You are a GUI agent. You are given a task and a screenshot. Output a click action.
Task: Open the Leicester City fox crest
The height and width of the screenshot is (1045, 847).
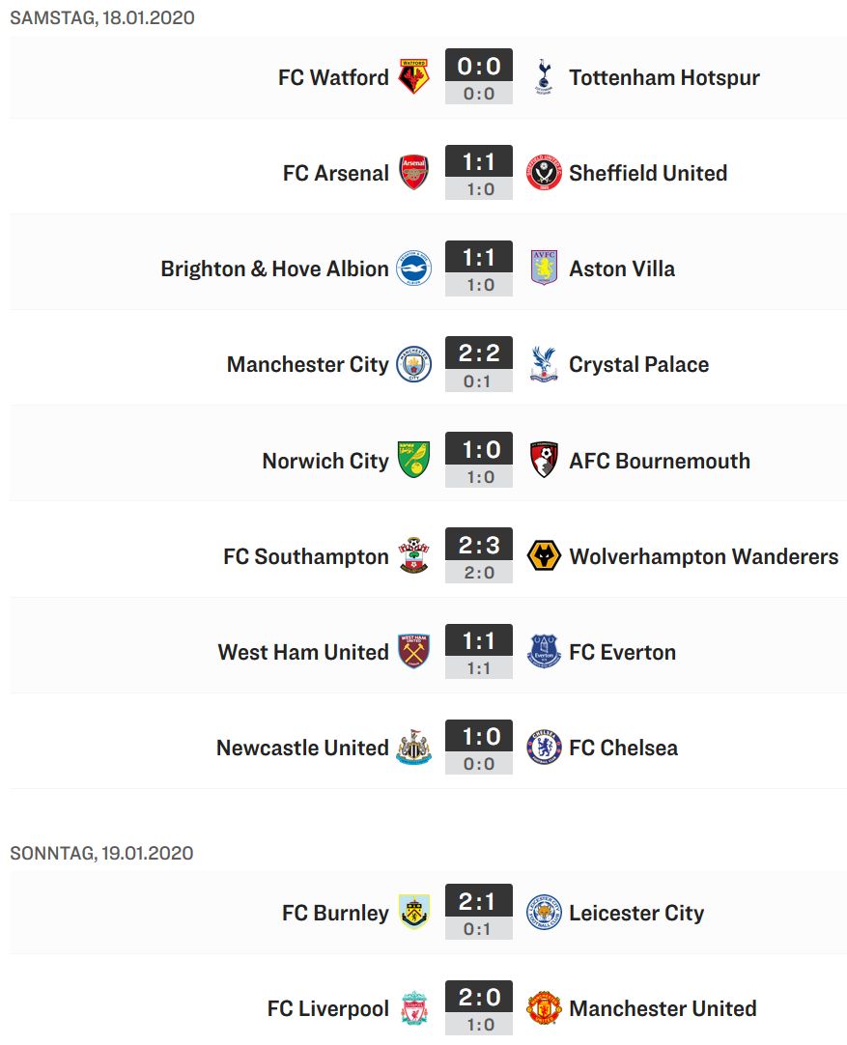[x=544, y=912]
